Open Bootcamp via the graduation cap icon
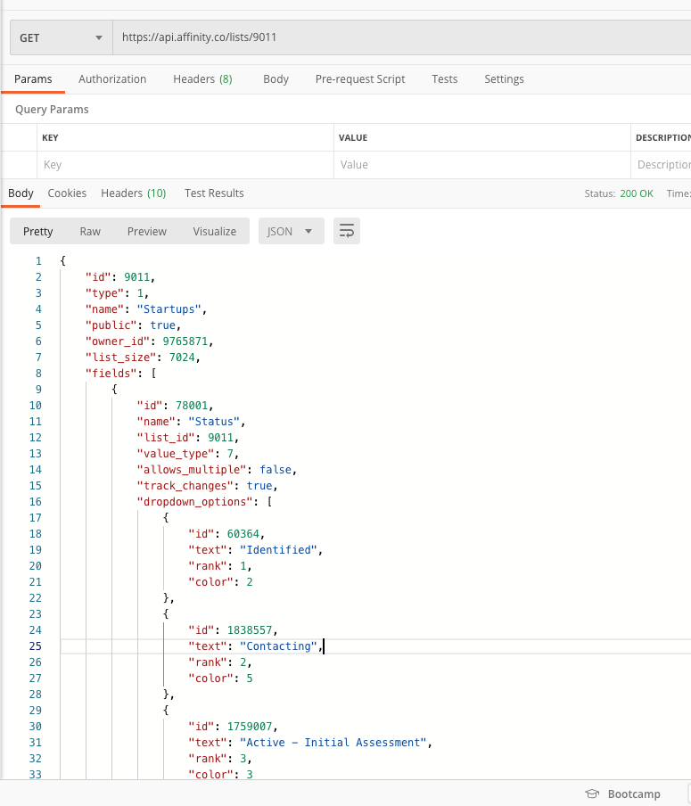This screenshot has height=806, width=691. point(591,794)
